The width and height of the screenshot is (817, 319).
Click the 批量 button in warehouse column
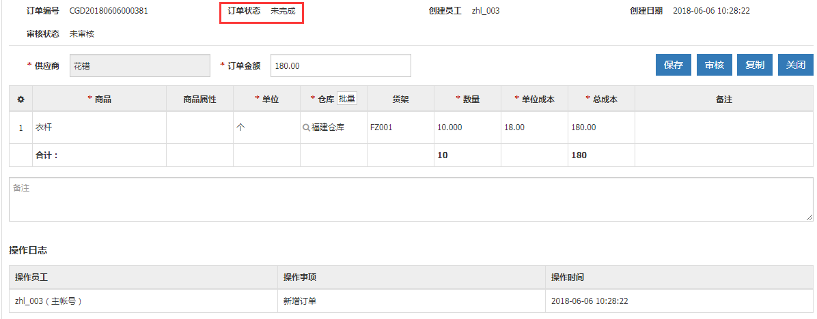pos(347,99)
